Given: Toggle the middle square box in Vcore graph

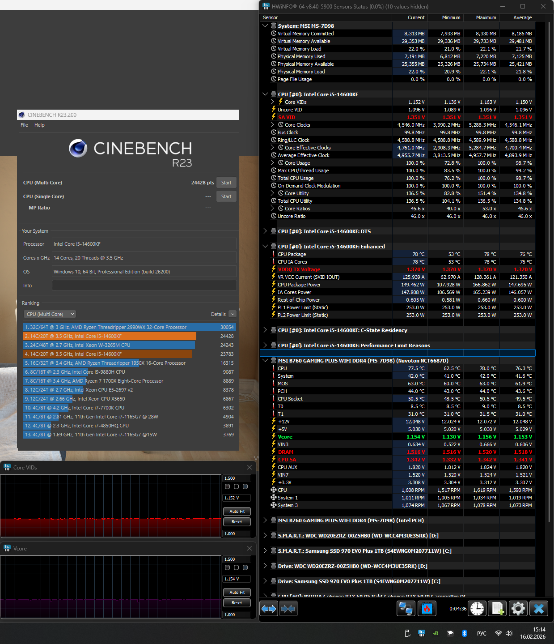Looking at the screenshot, I should point(237,567).
